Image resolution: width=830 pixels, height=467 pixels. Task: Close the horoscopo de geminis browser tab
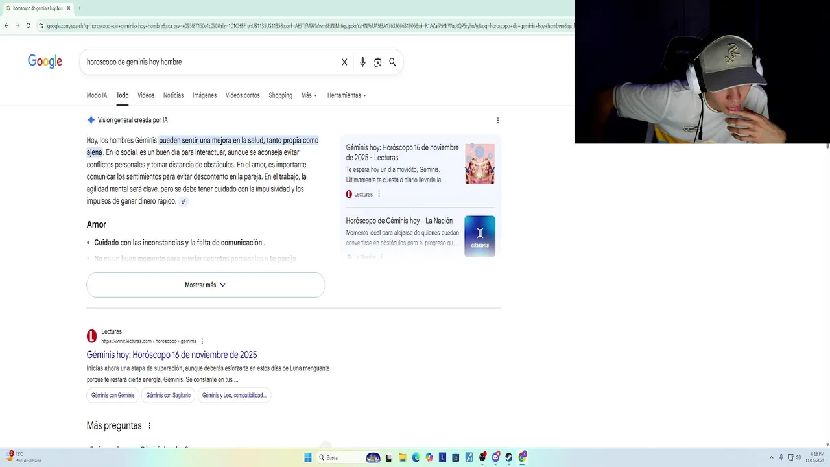click(69, 8)
